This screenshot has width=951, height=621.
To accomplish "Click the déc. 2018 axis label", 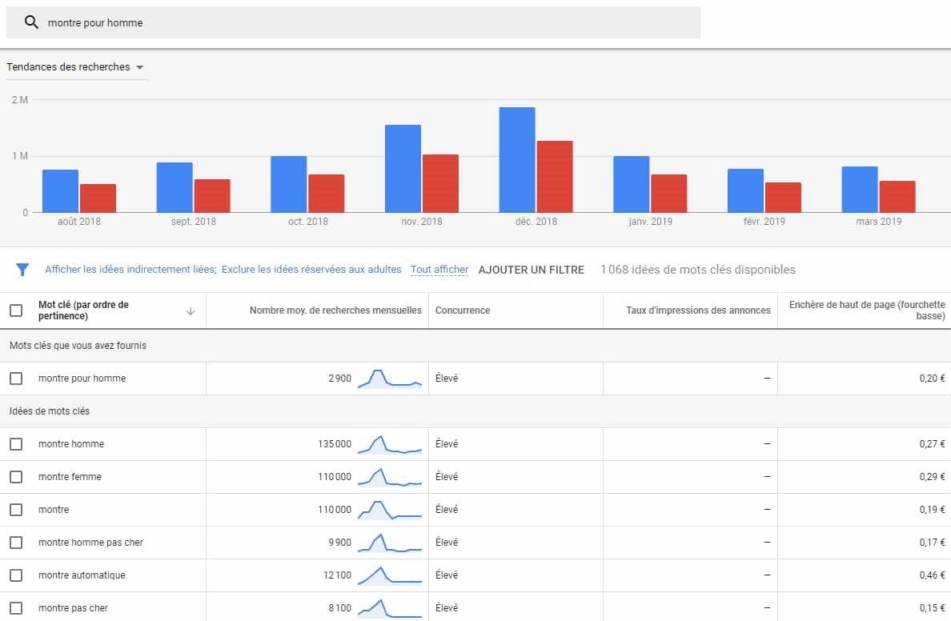I will (x=536, y=222).
